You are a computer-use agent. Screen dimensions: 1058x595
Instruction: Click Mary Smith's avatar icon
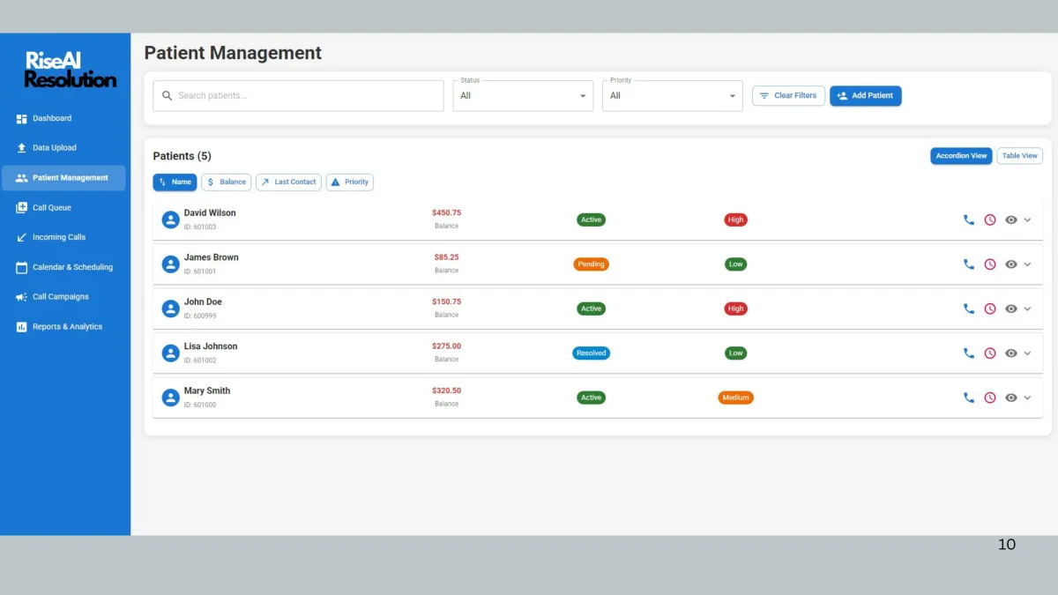[171, 398]
